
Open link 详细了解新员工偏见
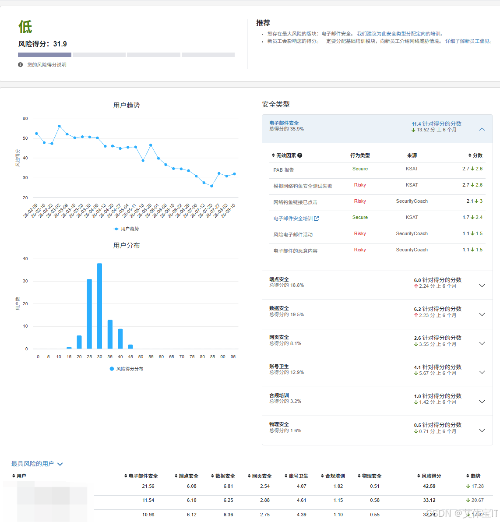468,41
